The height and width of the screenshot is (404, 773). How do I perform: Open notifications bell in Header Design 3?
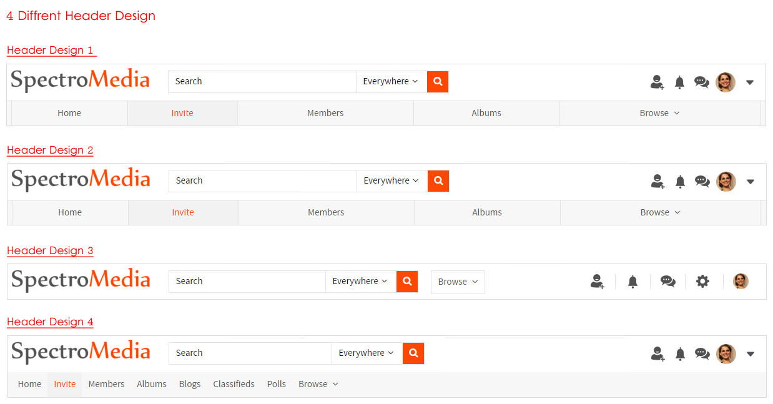(633, 282)
